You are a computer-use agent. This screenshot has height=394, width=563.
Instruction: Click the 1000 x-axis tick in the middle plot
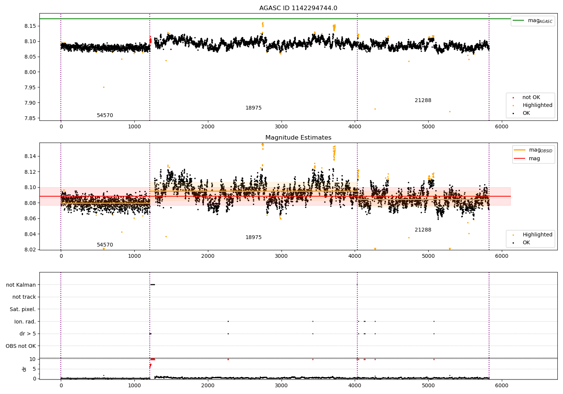[134, 256]
